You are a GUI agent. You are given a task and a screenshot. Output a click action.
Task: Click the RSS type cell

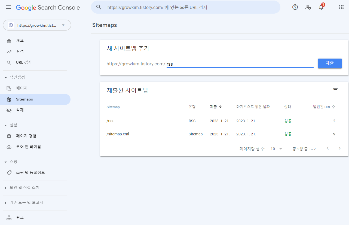192,121
